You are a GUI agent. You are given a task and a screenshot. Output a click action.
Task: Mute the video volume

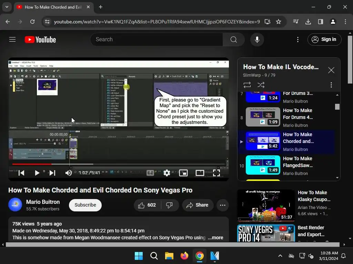click(69, 173)
